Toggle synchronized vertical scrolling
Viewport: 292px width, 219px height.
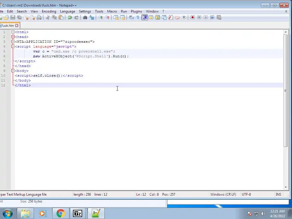(x=116, y=17)
